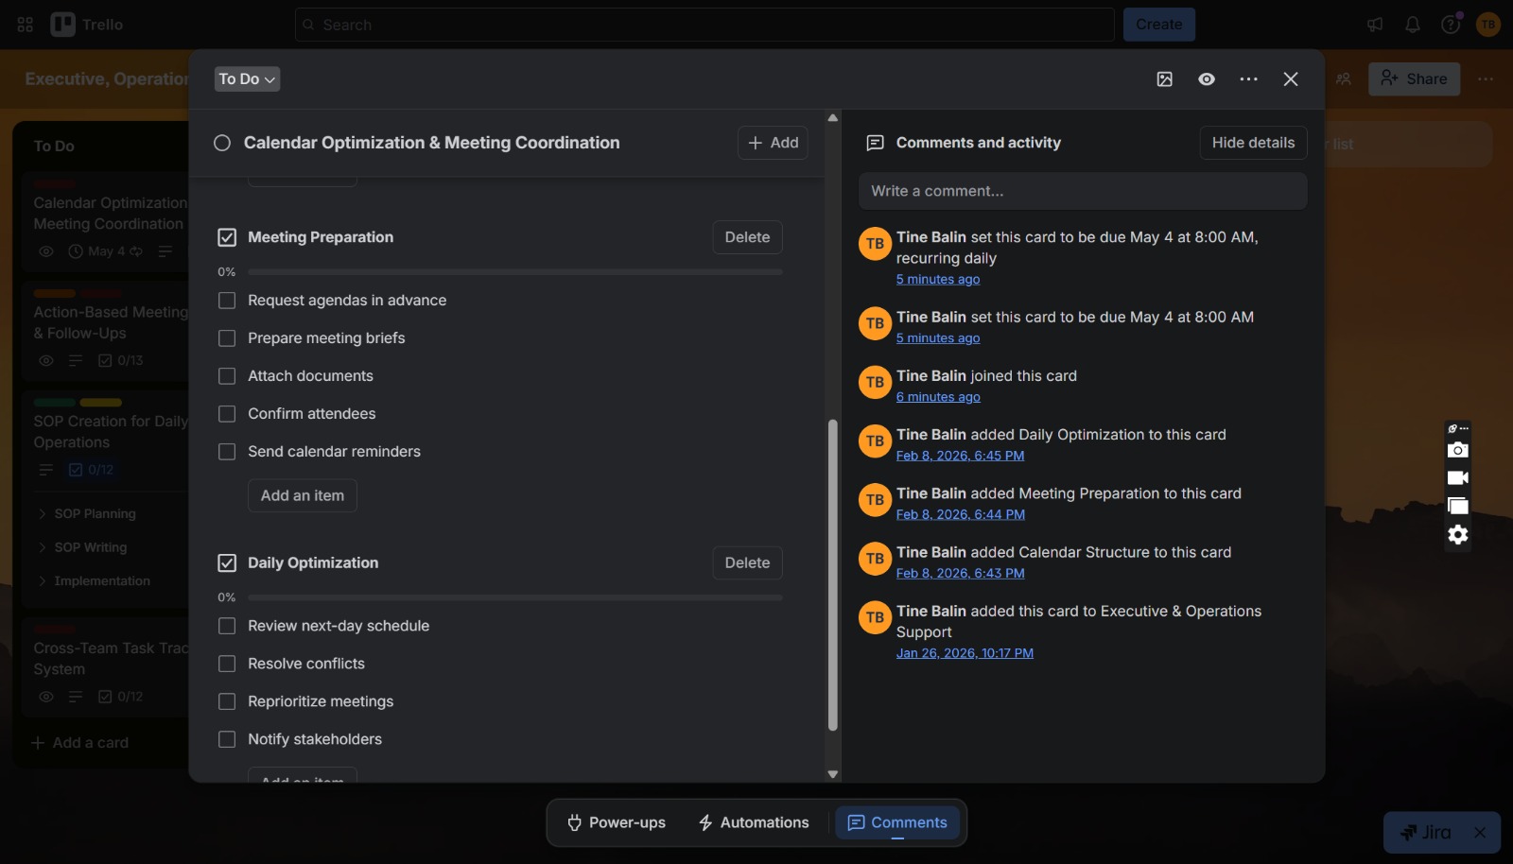Screen dimensions: 1513x864
Task: Open the Power-ups tab
Action: (x=616, y=822)
